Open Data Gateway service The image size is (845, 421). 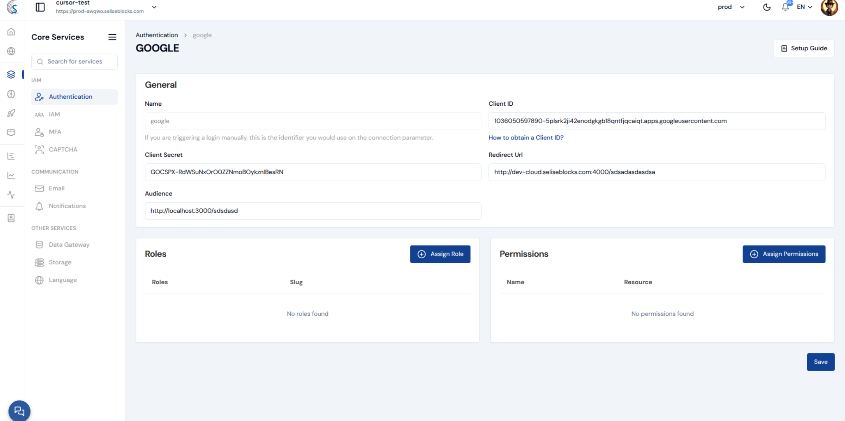[69, 244]
